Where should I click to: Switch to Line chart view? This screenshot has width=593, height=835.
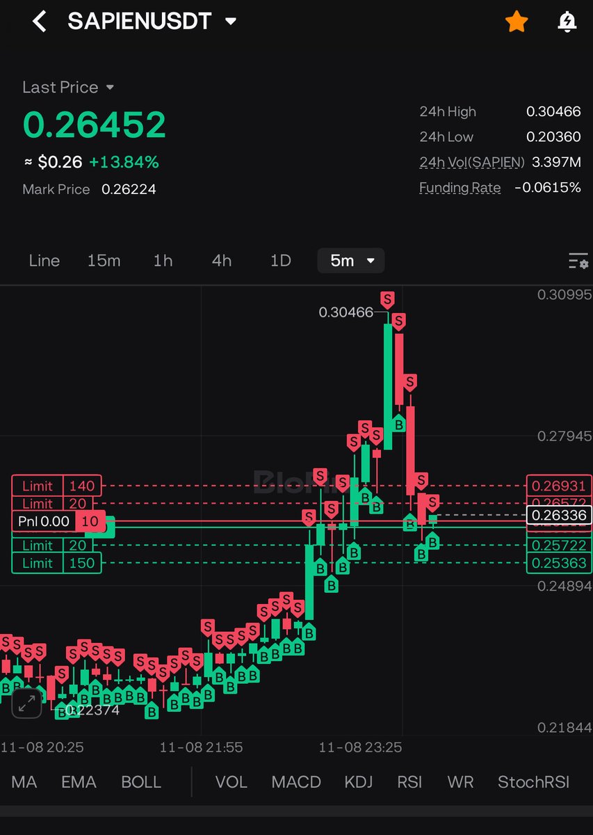(44, 260)
